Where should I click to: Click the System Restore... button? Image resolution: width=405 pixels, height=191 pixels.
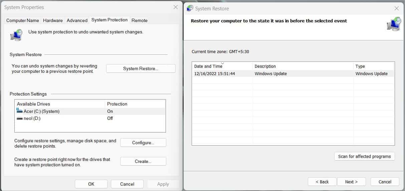click(141, 68)
